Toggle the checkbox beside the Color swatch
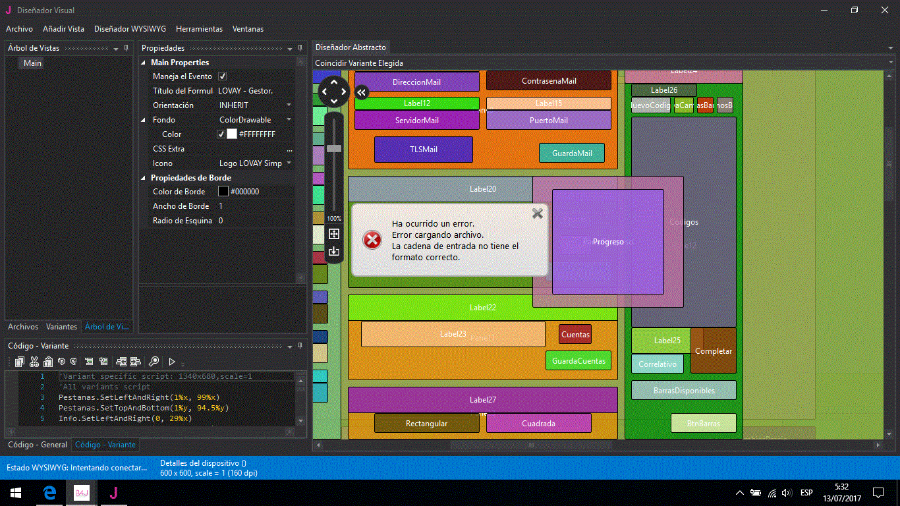Viewport: 900px width, 506px height. 221,134
